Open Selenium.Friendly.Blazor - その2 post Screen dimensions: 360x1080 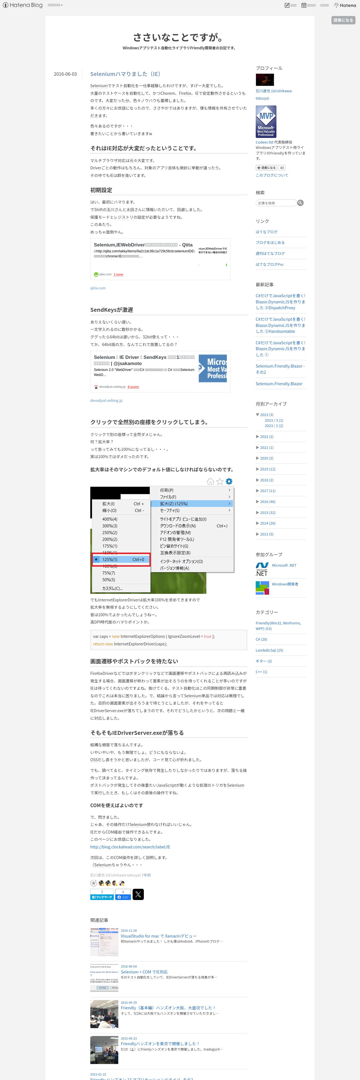click(280, 369)
